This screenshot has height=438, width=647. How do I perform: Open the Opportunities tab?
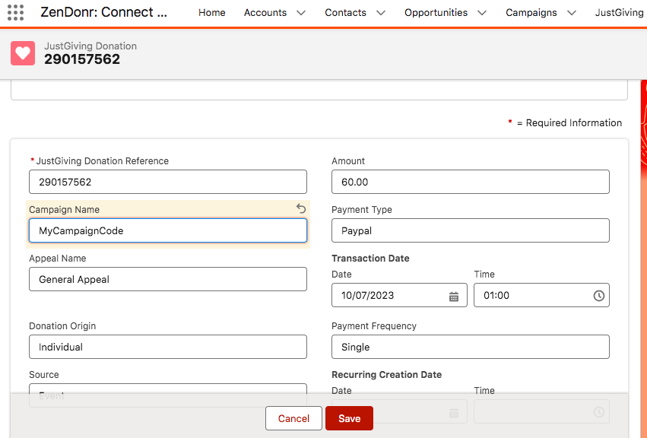(436, 13)
